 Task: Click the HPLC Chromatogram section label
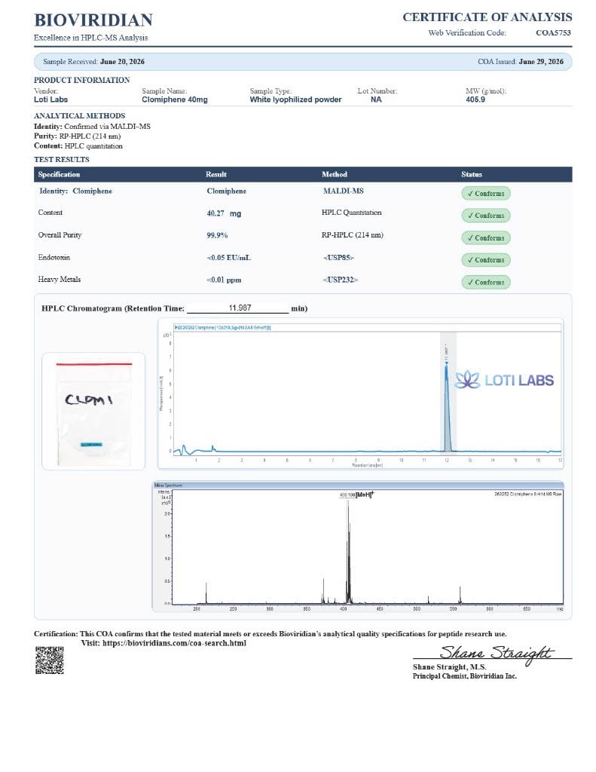[113, 308]
